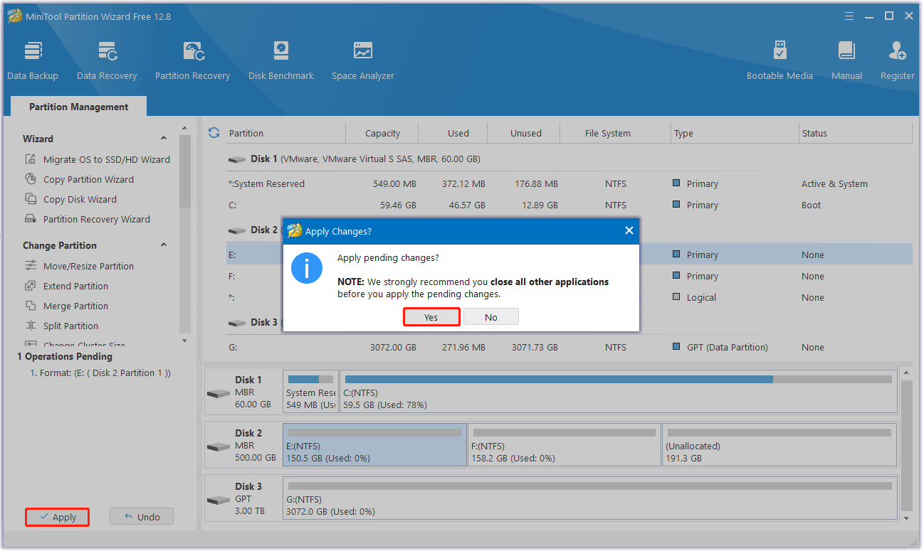924x551 pixels.
Task: Click the left sidebar scrollbar
Action: [x=185, y=171]
